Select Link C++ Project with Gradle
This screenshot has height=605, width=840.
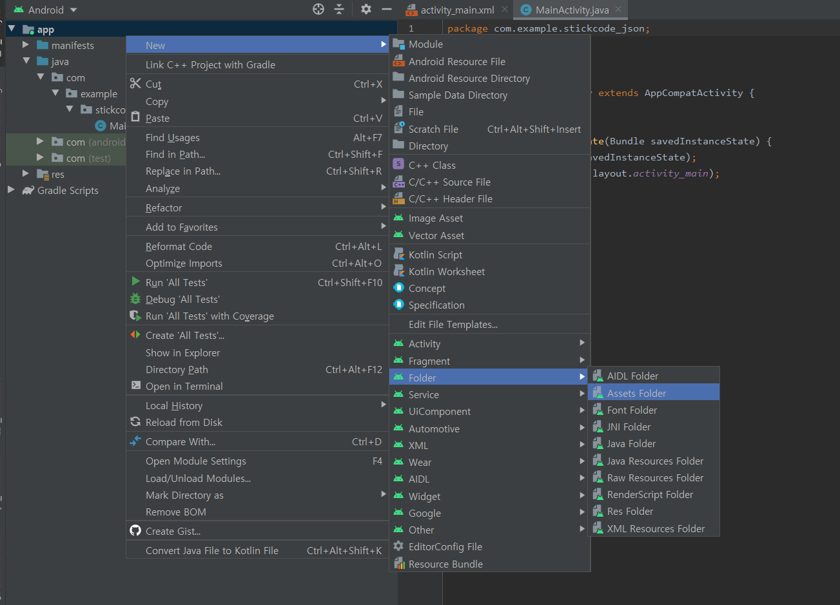257,64
